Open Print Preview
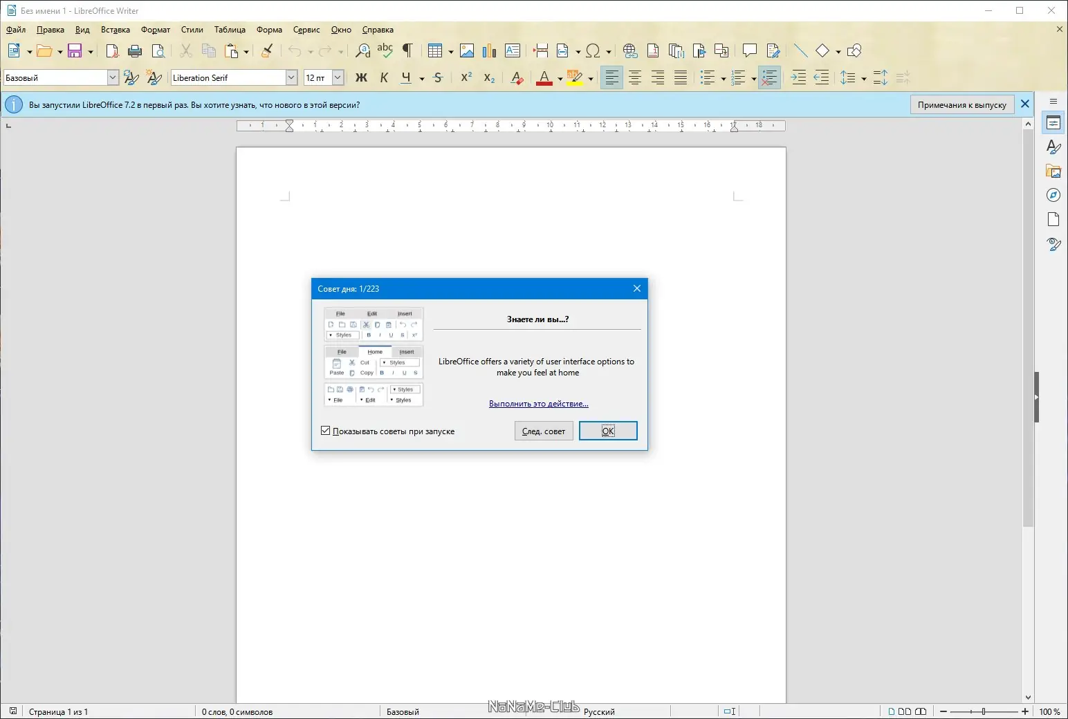The height and width of the screenshot is (719, 1068). tap(158, 50)
